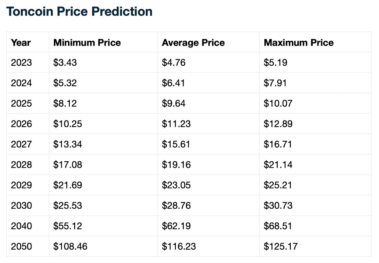The width and height of the screenshot is (379, 263).
Task: Select the $125.17 maximum price cell
Action: pyautogui.click(x=280, y=246)
